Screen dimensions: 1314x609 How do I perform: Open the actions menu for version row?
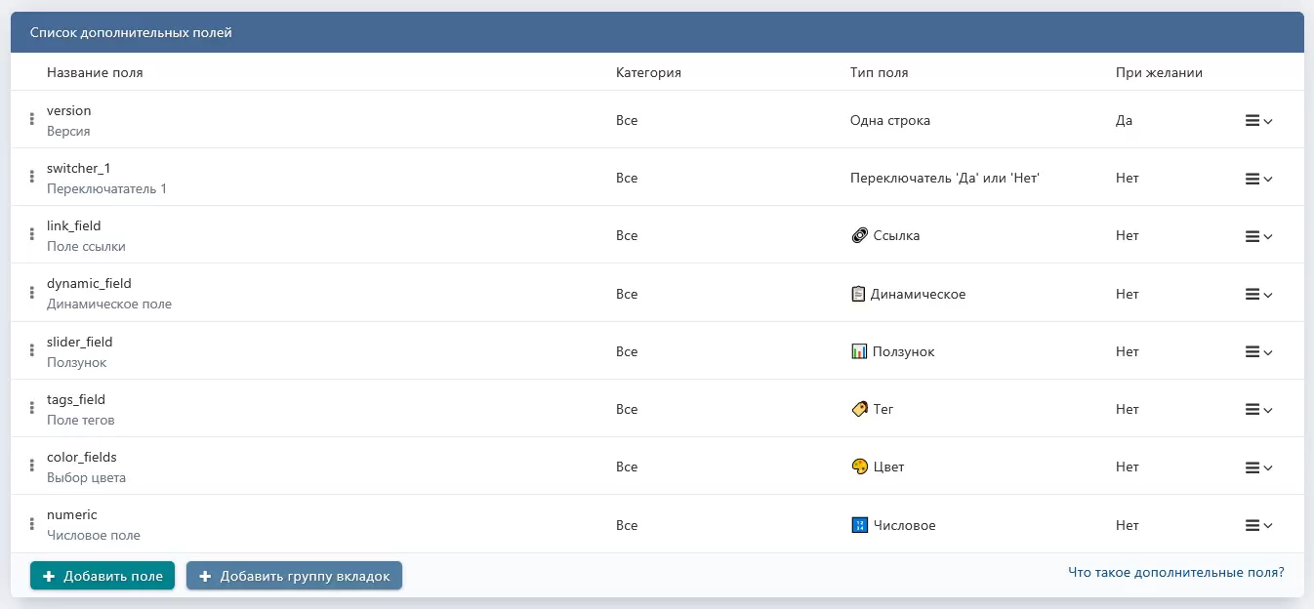pos(1258,121)
